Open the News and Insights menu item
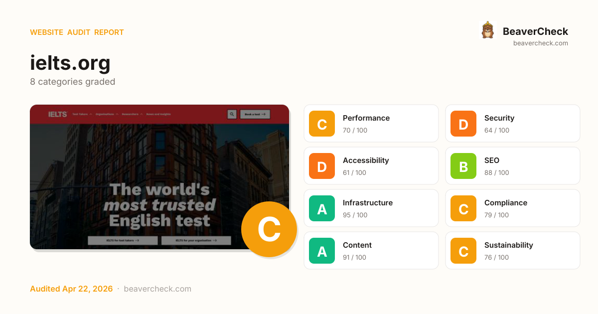Viewport: 598px width, 314px height. (x=158, y=114)
